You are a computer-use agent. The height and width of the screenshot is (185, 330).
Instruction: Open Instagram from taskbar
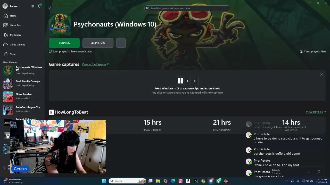click(181, 181)
